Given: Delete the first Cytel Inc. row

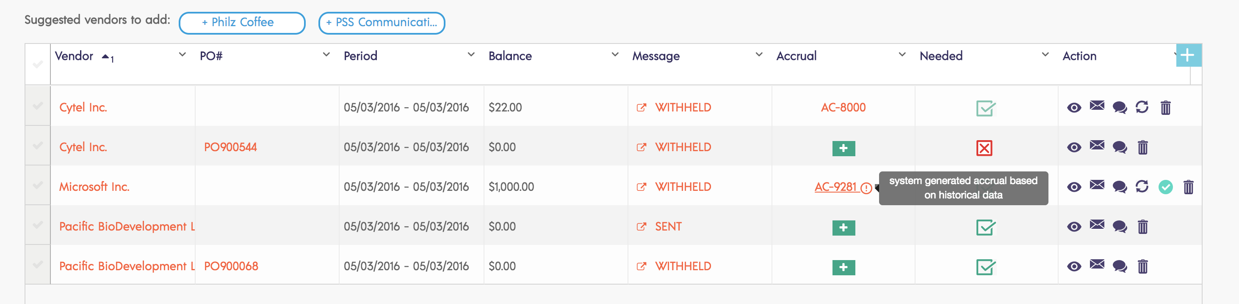Looking at the screenshot, I should 1165,107.
